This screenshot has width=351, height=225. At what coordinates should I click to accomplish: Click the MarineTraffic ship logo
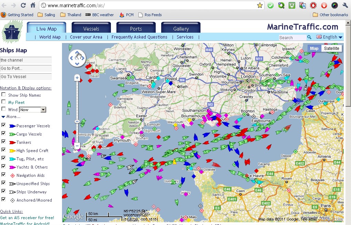12,31
